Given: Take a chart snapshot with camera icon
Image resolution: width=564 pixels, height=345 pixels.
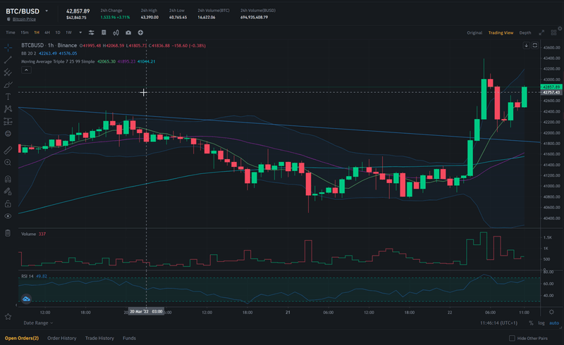Looking at the screenshot, I should pos(128,32).
